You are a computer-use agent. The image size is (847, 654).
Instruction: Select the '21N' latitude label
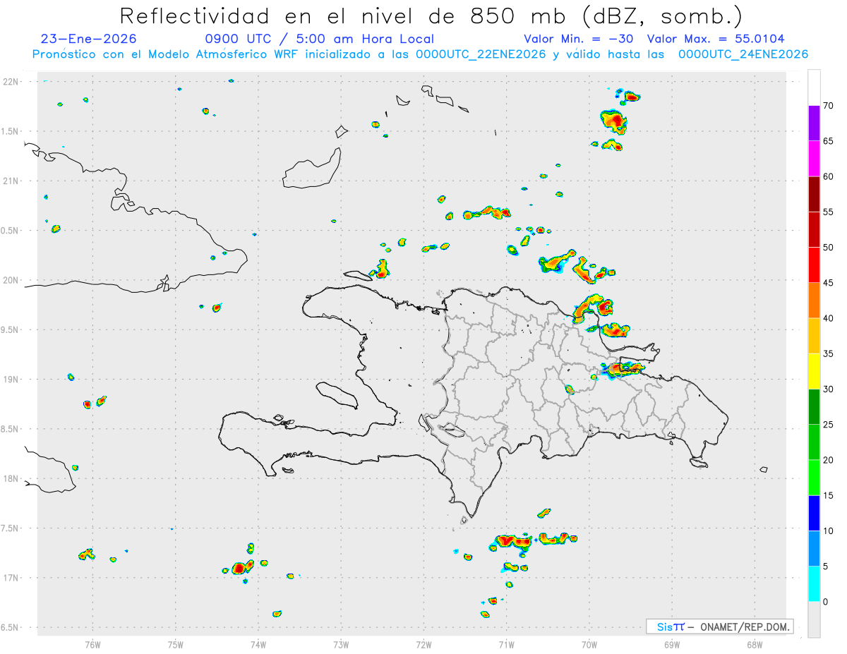click(12, 181)
